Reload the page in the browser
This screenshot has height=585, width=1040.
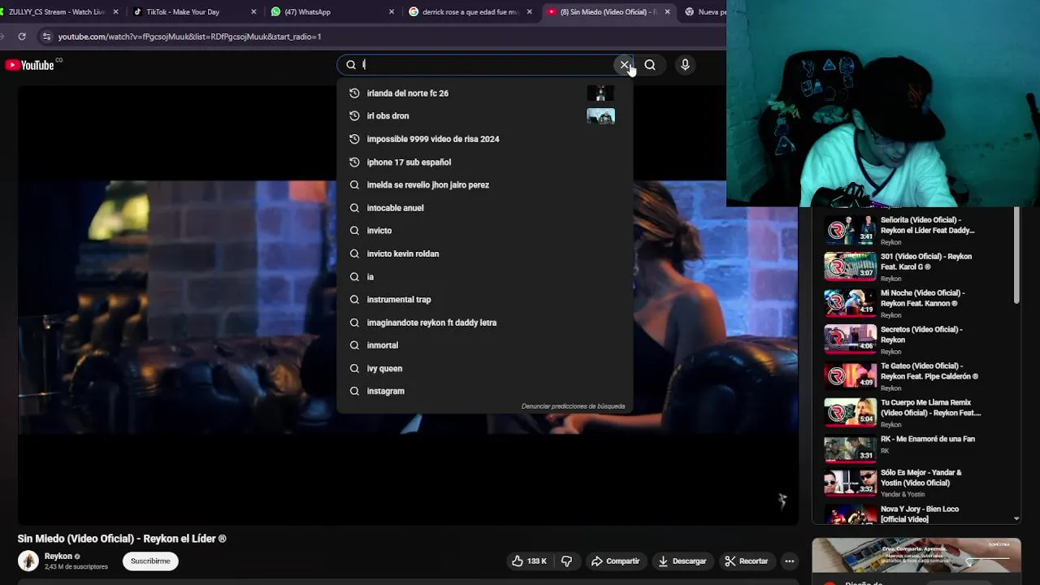22,37
